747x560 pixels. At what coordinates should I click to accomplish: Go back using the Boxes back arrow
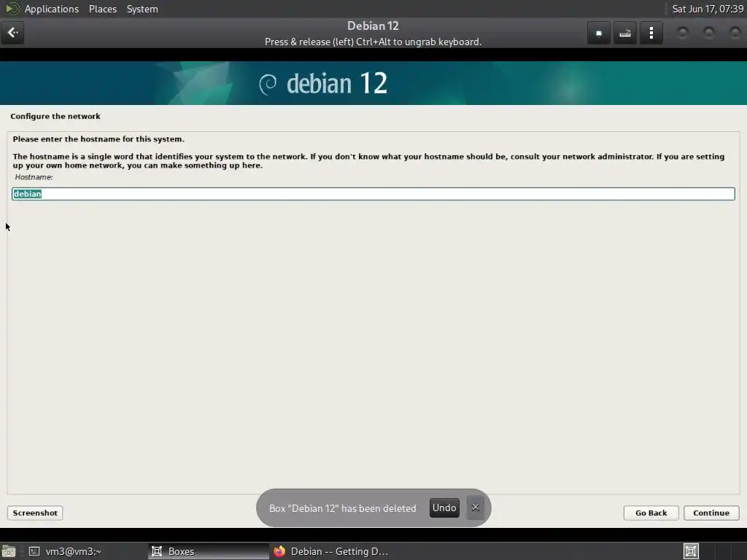12,33
